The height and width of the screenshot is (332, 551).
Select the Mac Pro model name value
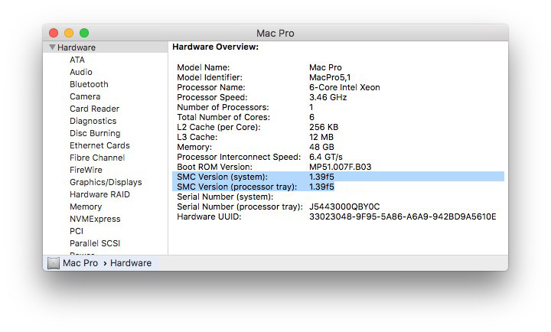click(x=325, y=67)
